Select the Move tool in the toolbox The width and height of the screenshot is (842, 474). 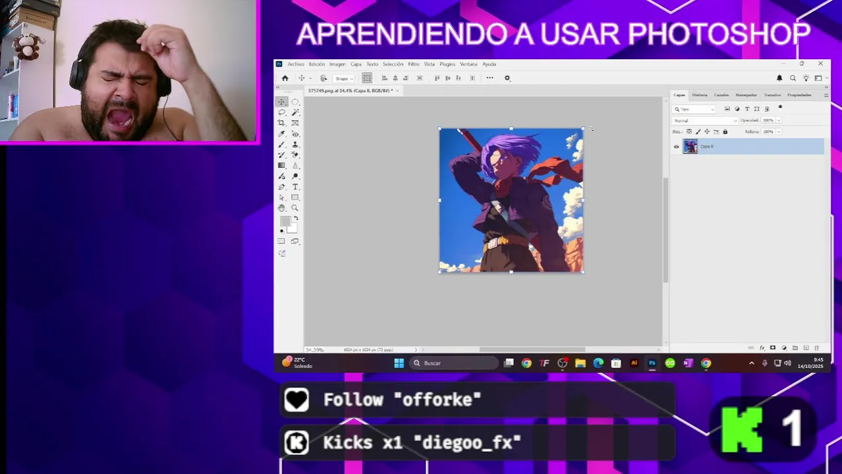[282, 102]
